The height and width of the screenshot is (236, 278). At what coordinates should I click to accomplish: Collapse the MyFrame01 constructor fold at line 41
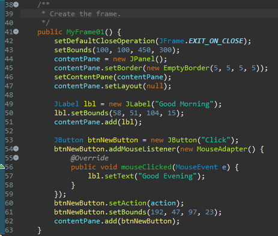[16, 31]
